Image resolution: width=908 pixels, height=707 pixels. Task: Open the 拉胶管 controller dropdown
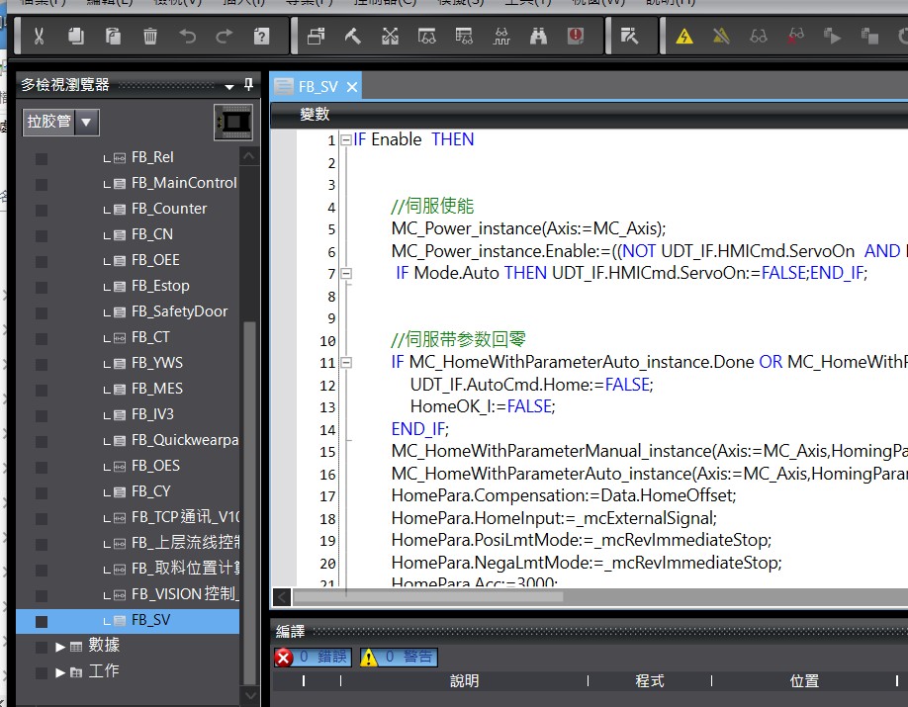(87, 123)
